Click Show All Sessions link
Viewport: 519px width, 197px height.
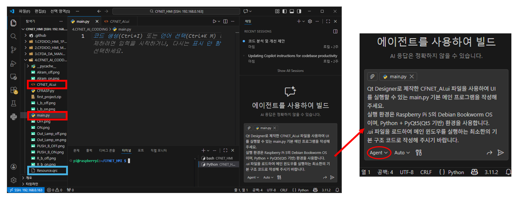point(290,71)
